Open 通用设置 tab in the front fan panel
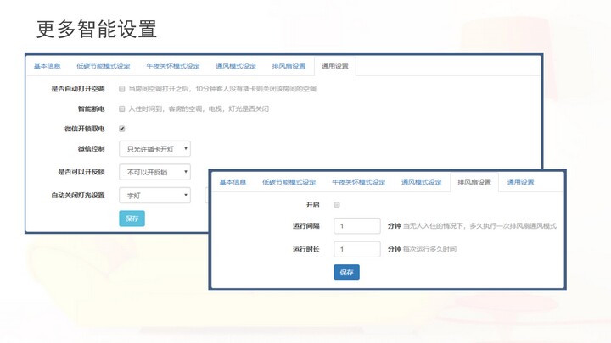 [x=521, y=182]
